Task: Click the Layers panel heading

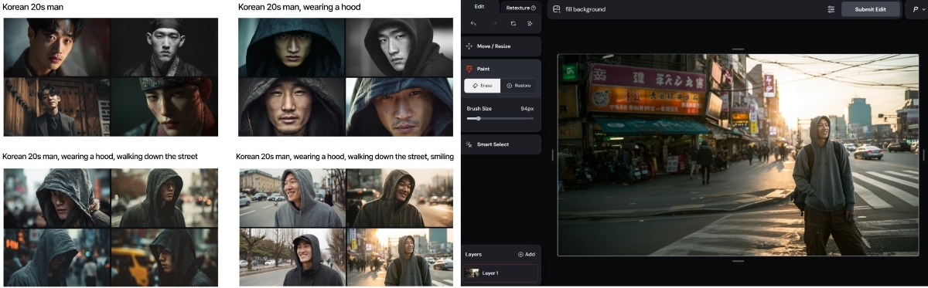Action: coord(473,254)
